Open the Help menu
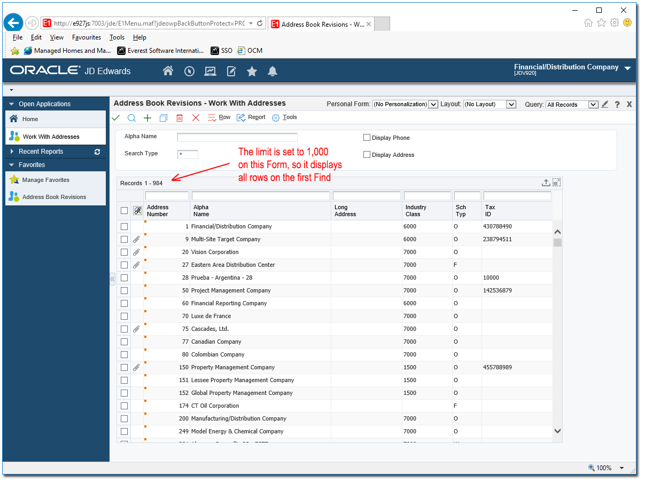This screenshot has width=645, height=483. (139, 37)
